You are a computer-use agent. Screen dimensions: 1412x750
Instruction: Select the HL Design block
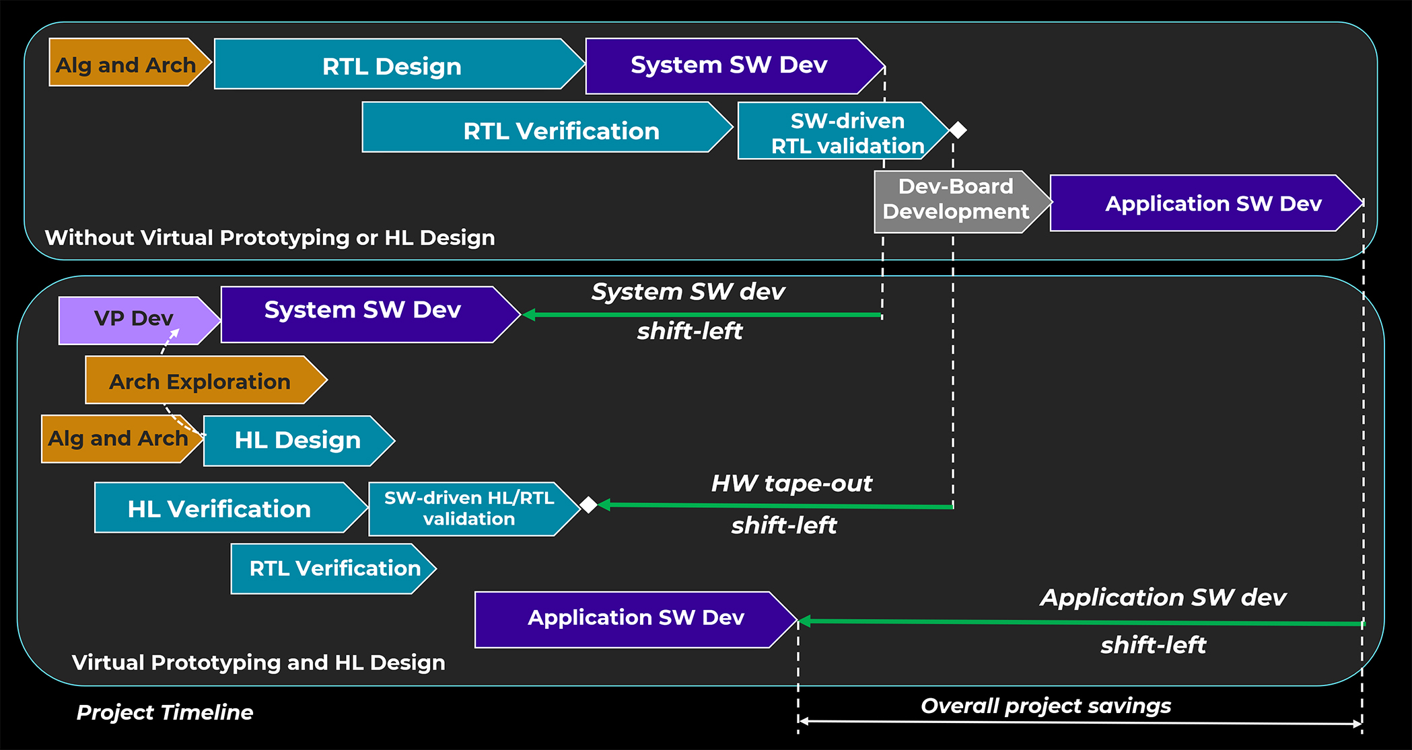tap(297, 441)
